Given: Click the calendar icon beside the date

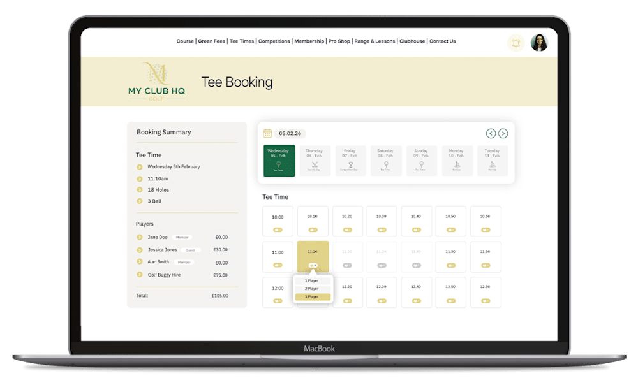Looking at the screenshot, I should [268, 133].
